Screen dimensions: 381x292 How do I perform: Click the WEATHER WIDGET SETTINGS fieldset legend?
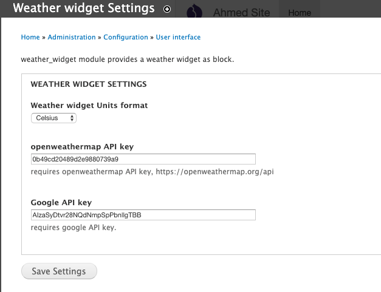coord(88,84)
